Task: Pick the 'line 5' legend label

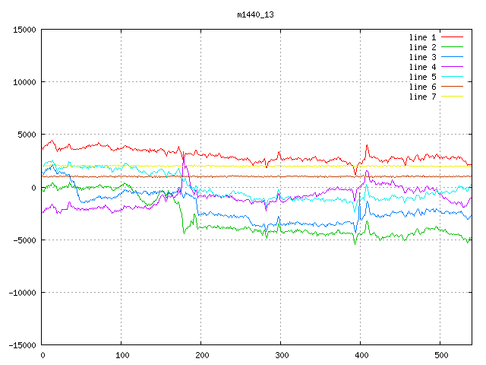Action: (x=423, y=77)
